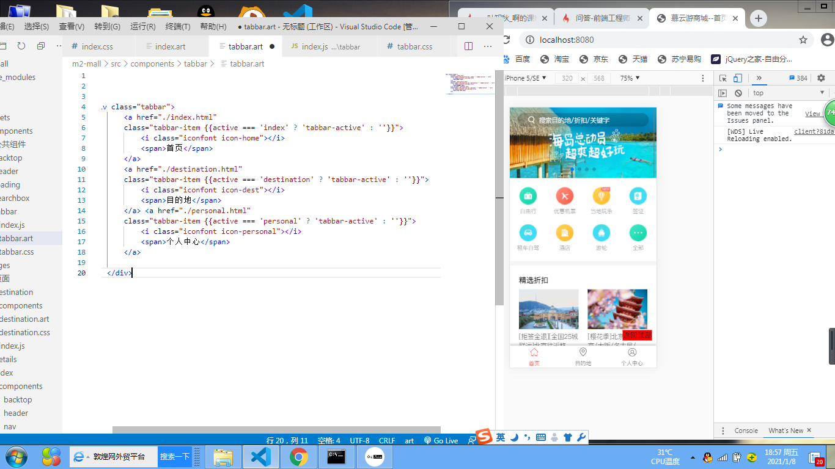Open the 帮助(H) menu in VS Code
835x469 pixels.
(x=213, y=26)
